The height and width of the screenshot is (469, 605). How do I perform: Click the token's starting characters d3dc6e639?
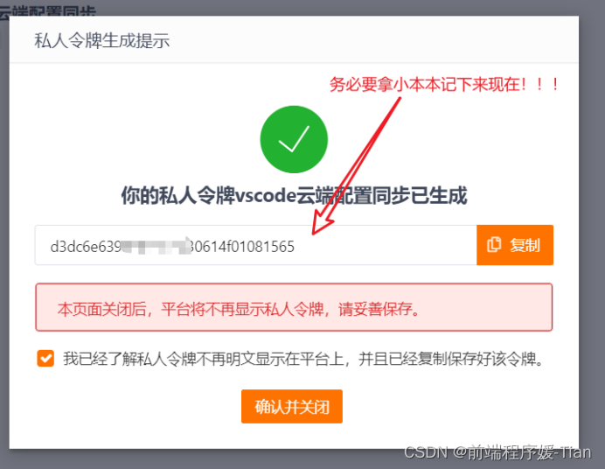[86, 247]
